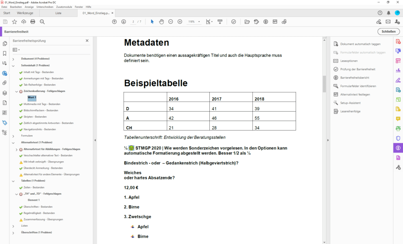Click the Schließen button
403x244 pixels.
click(388, 32)
